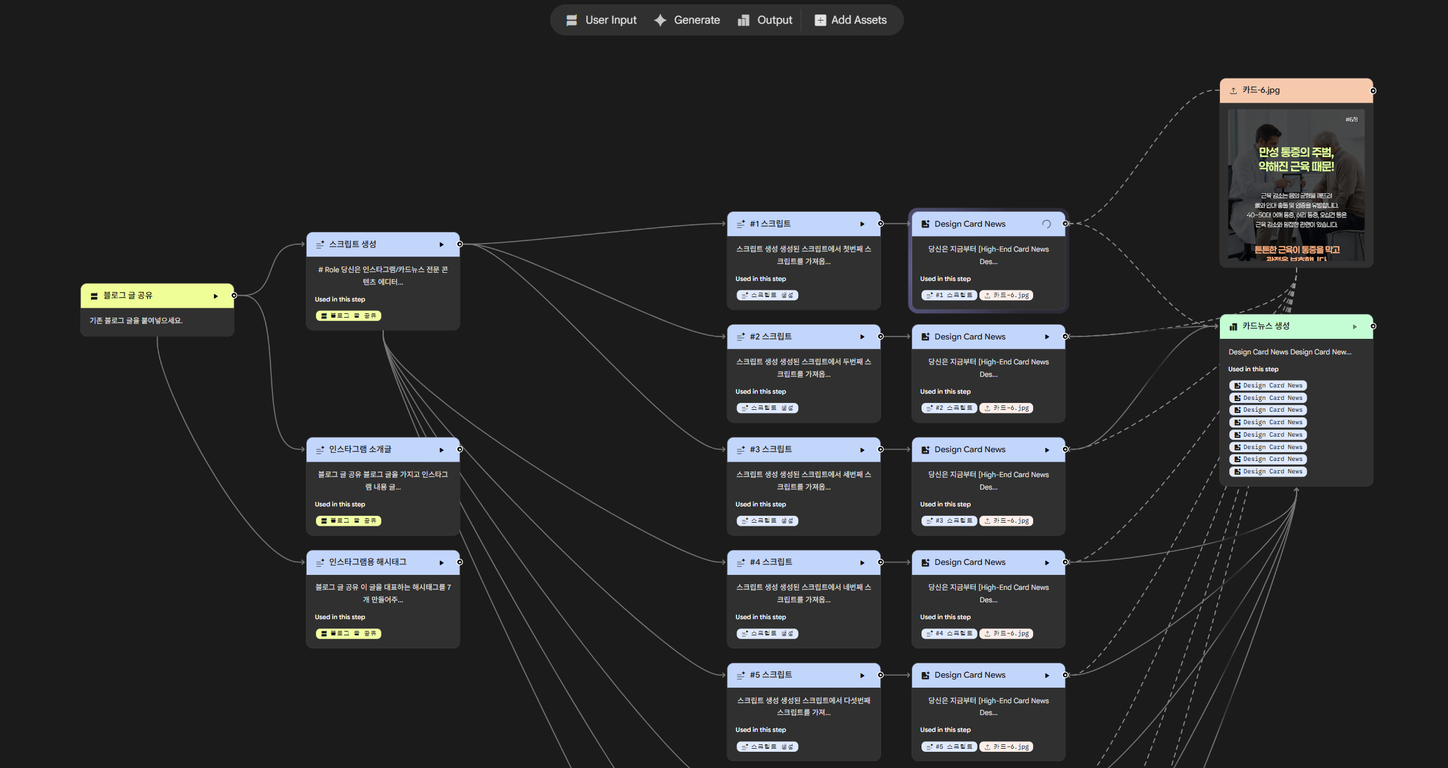Viewport: 1448px width, 768px height.
Task: Select User Input in the top toolbar
Action: tap(601, 20)
